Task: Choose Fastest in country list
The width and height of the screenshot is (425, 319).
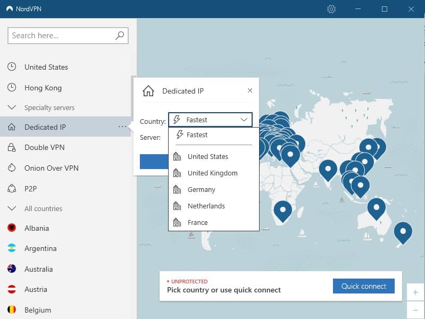Action: coord(214,135)
